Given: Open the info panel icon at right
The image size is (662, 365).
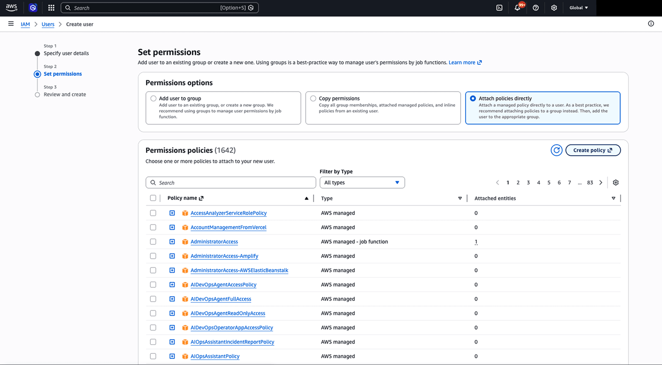Looking at the screenshot, I should point(651,24).
